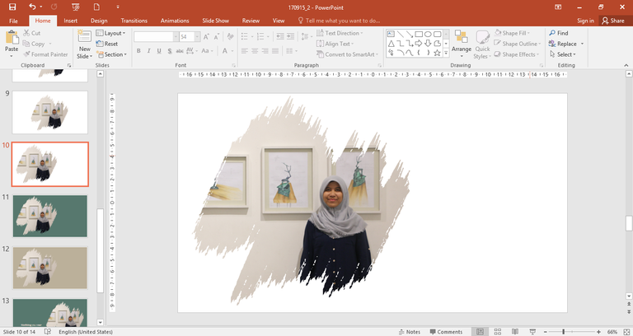Open the font size dropdown

pyautogui.click(x=198, y=37)
